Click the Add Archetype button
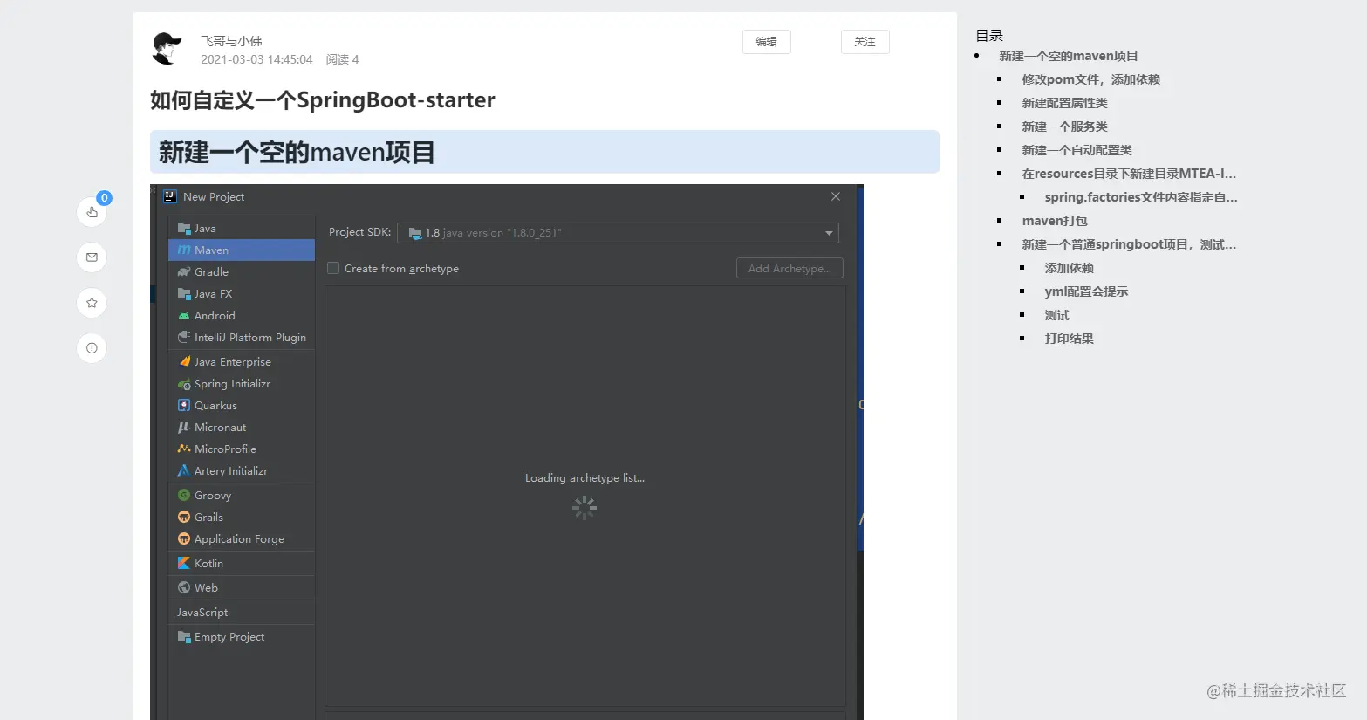This screenshot has height=720, width=1367. click(x=789, y=268)
